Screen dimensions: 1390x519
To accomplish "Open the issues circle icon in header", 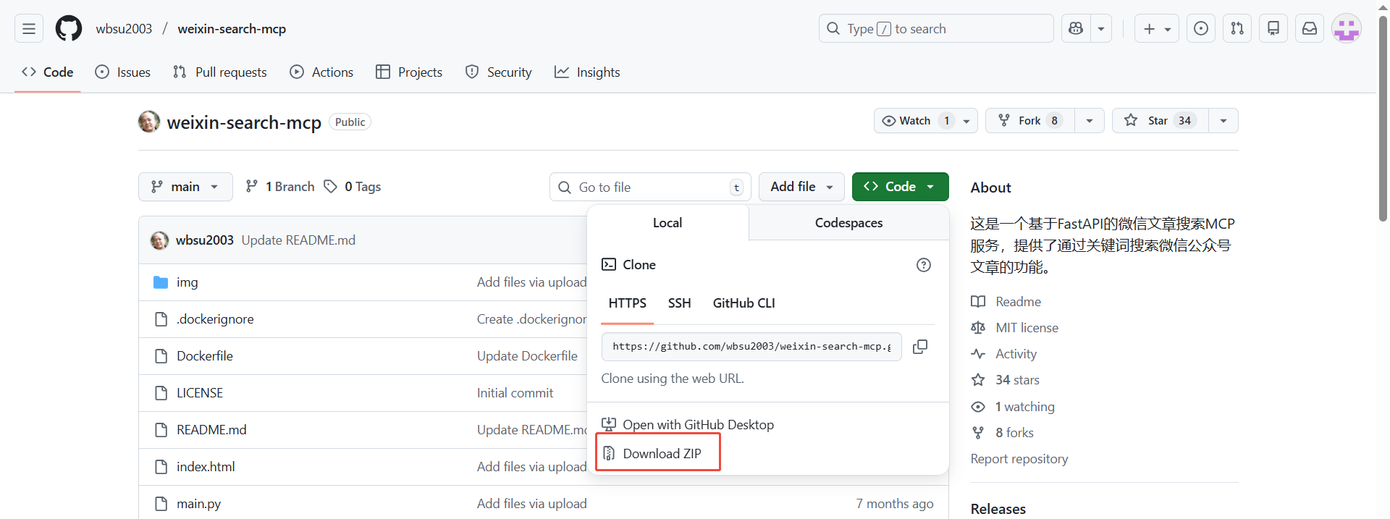I will point(1201,29).
